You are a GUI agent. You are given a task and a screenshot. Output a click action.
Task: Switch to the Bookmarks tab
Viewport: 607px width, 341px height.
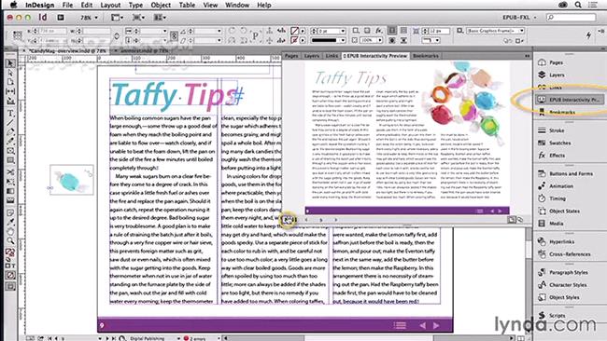click(x=426, y=56)
